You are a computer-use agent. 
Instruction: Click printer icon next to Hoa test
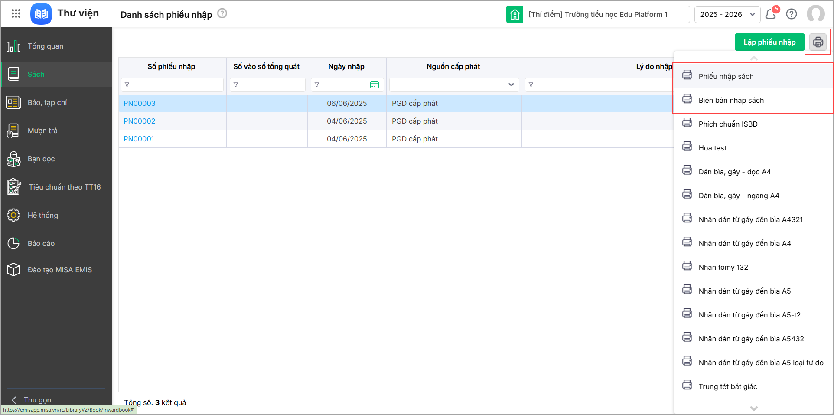point(687,147)
